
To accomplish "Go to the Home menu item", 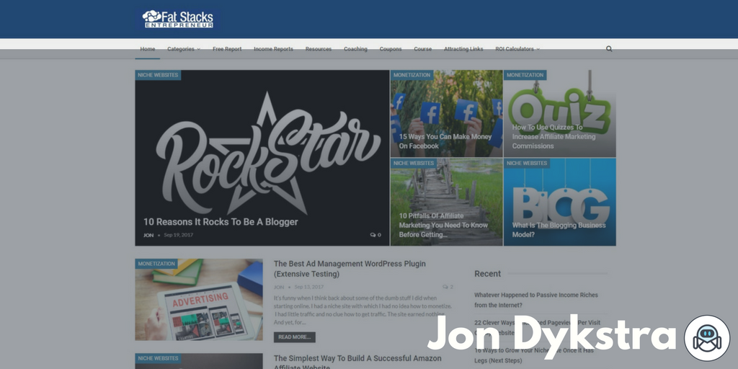I will coord(147,49).
